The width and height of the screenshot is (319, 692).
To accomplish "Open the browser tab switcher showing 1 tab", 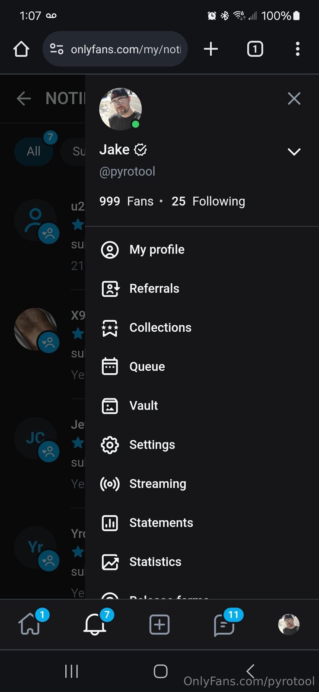I will tap(255, 49).
